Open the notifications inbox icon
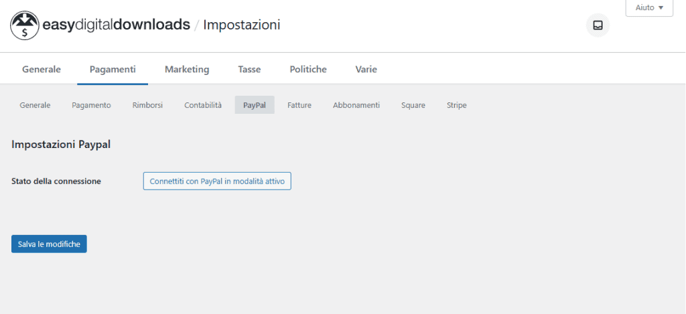This screenshot has height=314, width=686. click(598, 25)
